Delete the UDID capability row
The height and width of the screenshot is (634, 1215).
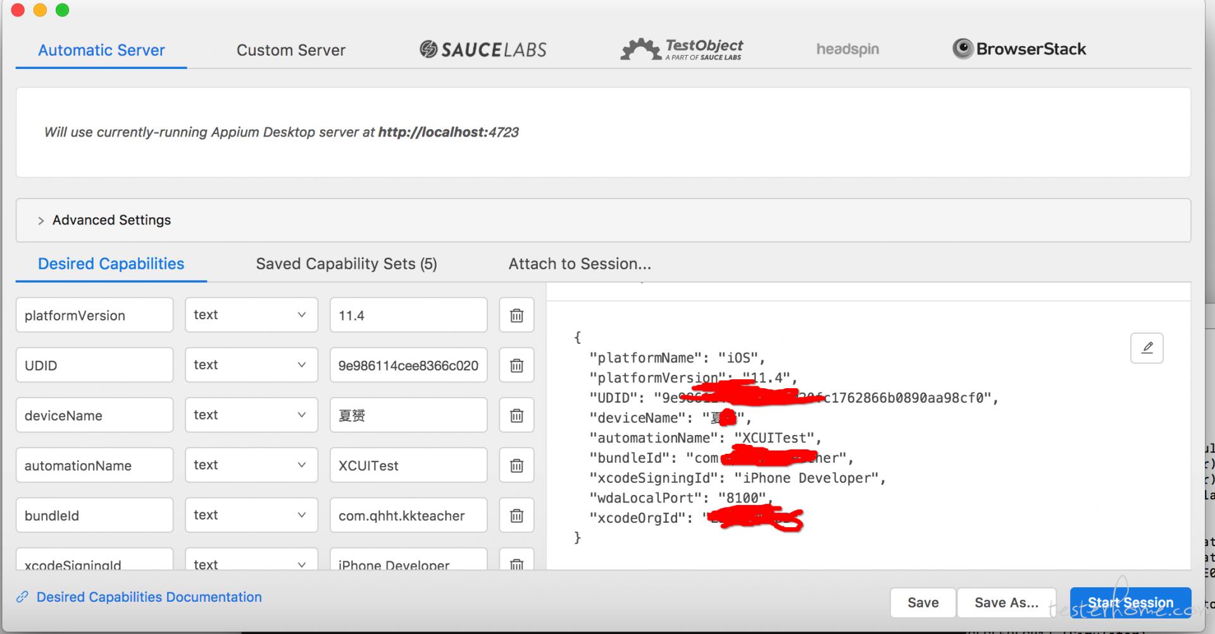coord(516,365)
